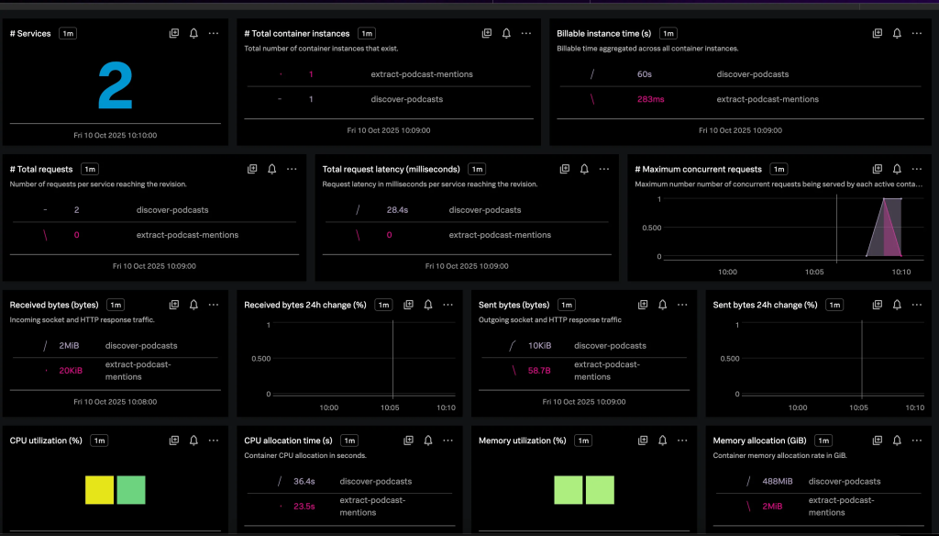Click bell icon on Maximum concurrent requests panel
Screen dimensions: 939x536
897,169
